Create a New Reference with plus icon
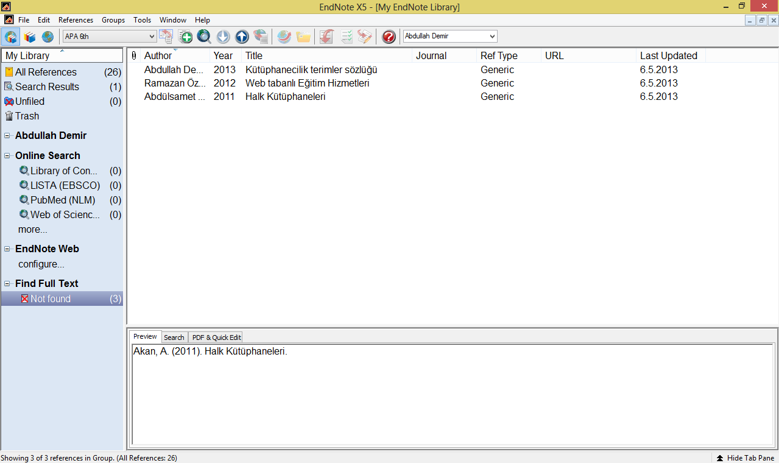779x463 pixels. click(186, 37)
